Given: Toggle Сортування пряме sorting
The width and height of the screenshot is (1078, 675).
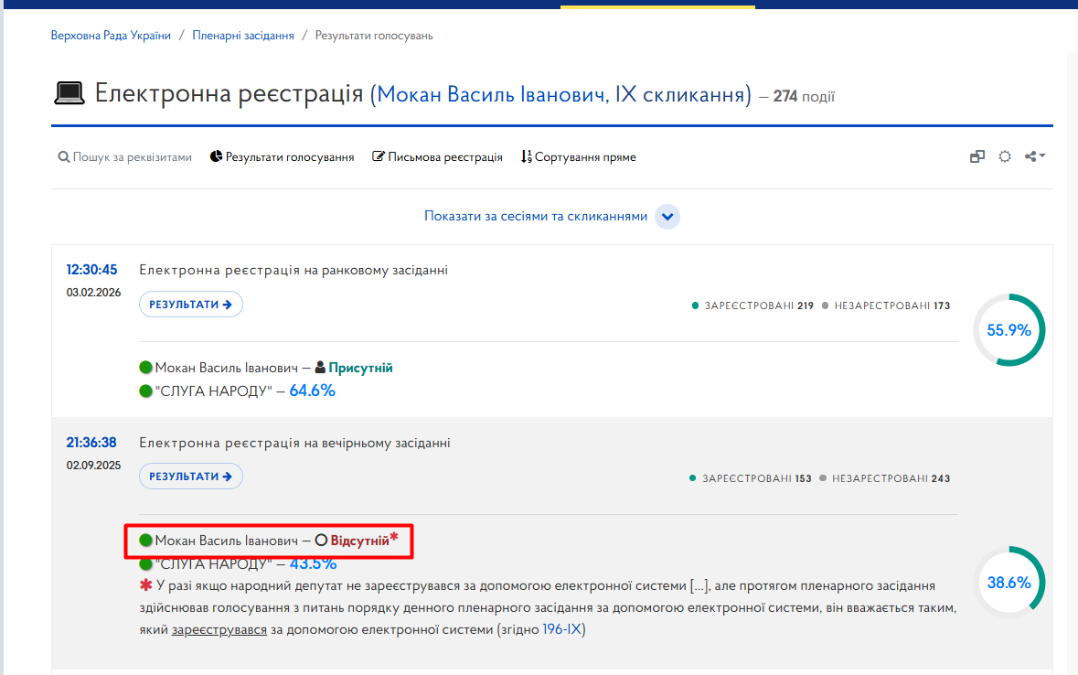Looking at the screenshot, I should (x=578, y=157).
